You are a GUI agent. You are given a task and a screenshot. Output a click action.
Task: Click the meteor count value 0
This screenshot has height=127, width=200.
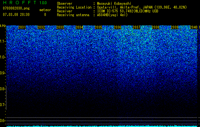[x=45, y=15]
